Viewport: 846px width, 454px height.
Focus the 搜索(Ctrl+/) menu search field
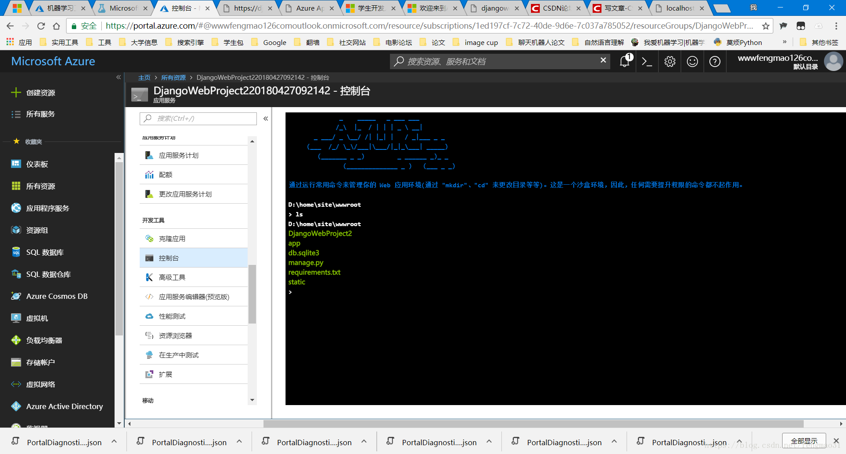click(198, 119)
